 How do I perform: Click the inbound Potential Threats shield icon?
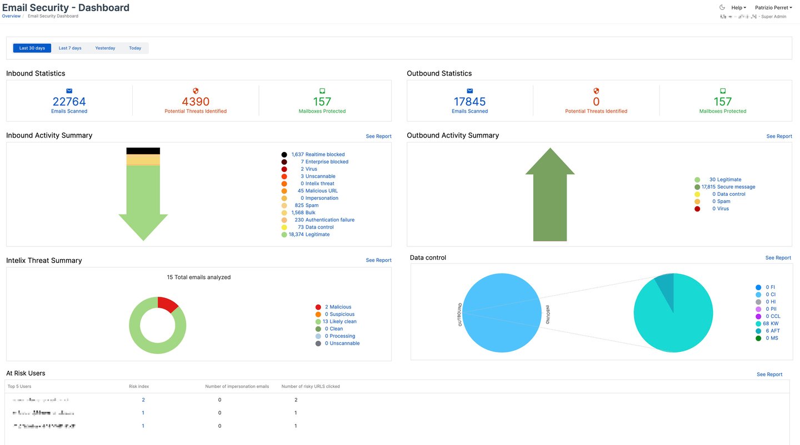(196, 91)
